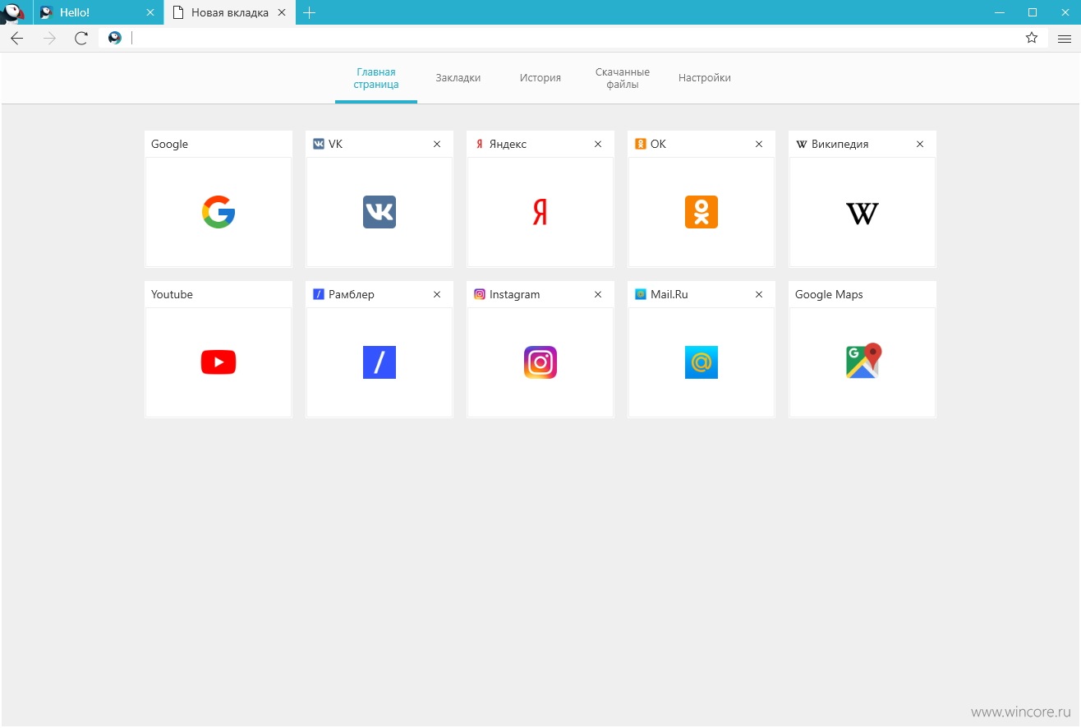Click the Рамблер tile title text
The image size is (1081, 728).
pyautogui.click(x=352, y=294)
